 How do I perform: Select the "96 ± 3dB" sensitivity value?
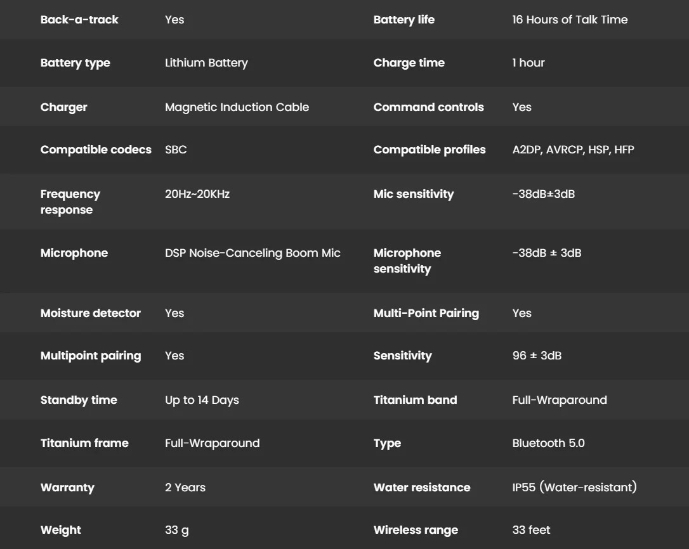(x=537, y=356)
